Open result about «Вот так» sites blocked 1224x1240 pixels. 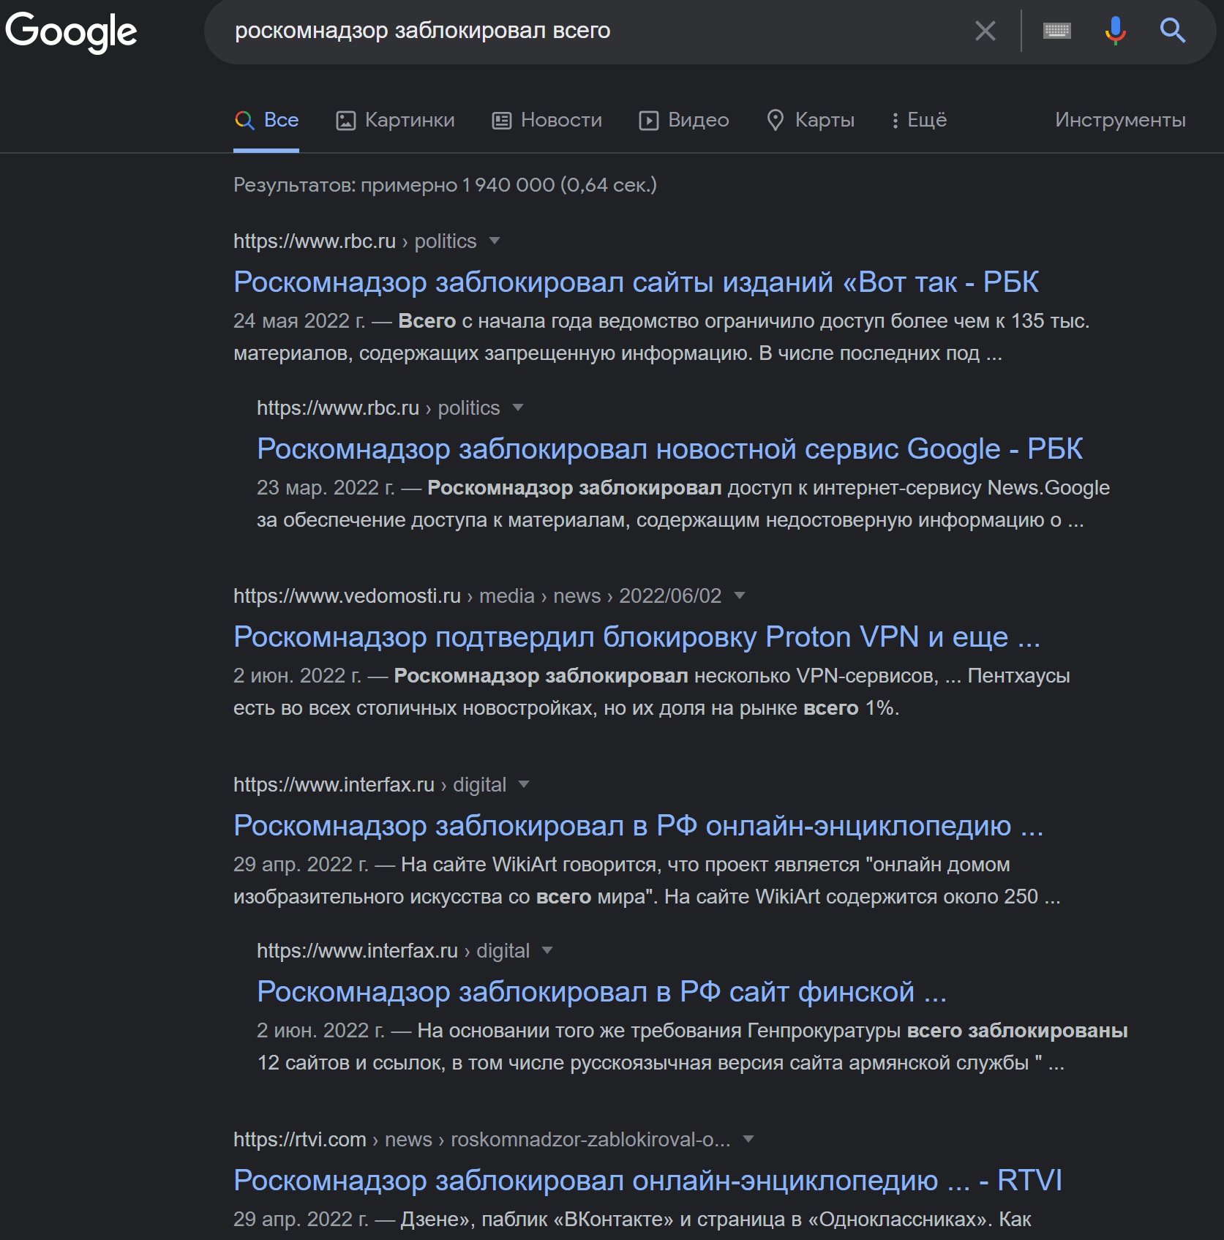point(635,282)
